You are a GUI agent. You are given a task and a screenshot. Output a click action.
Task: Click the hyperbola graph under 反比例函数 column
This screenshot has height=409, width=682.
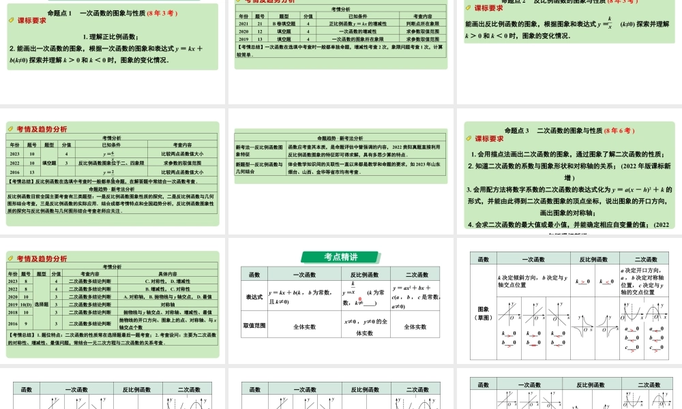pos(584,325)
